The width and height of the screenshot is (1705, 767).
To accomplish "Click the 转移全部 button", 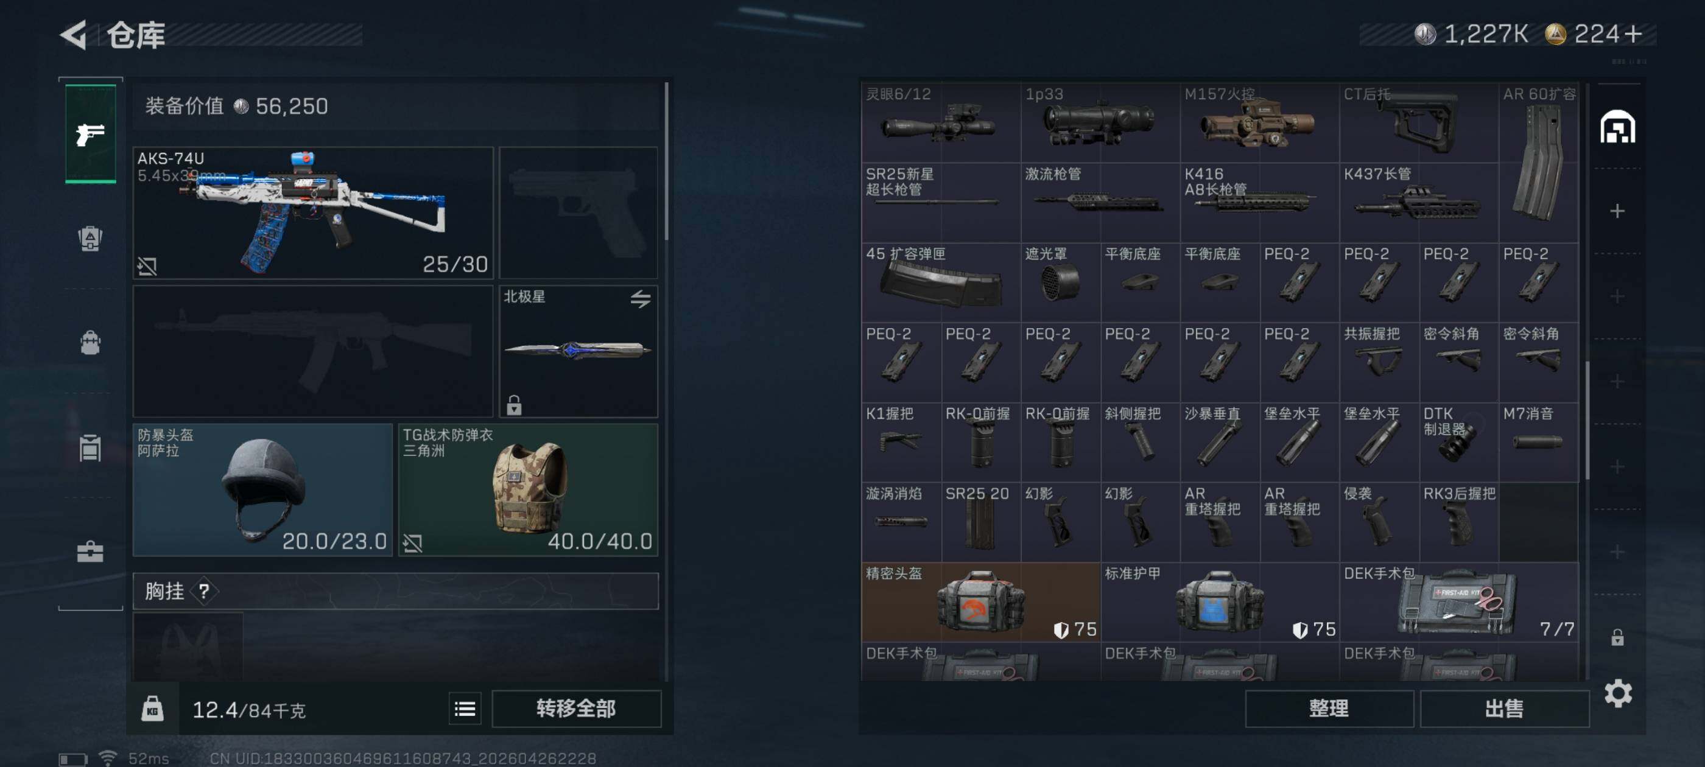I will [576, 709].
